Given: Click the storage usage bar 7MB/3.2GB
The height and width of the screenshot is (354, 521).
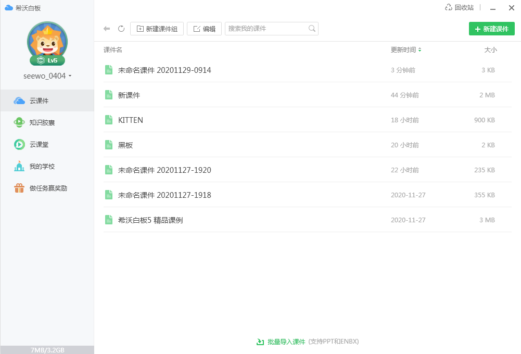Looking at the screenshot, I should click(47, 350).
